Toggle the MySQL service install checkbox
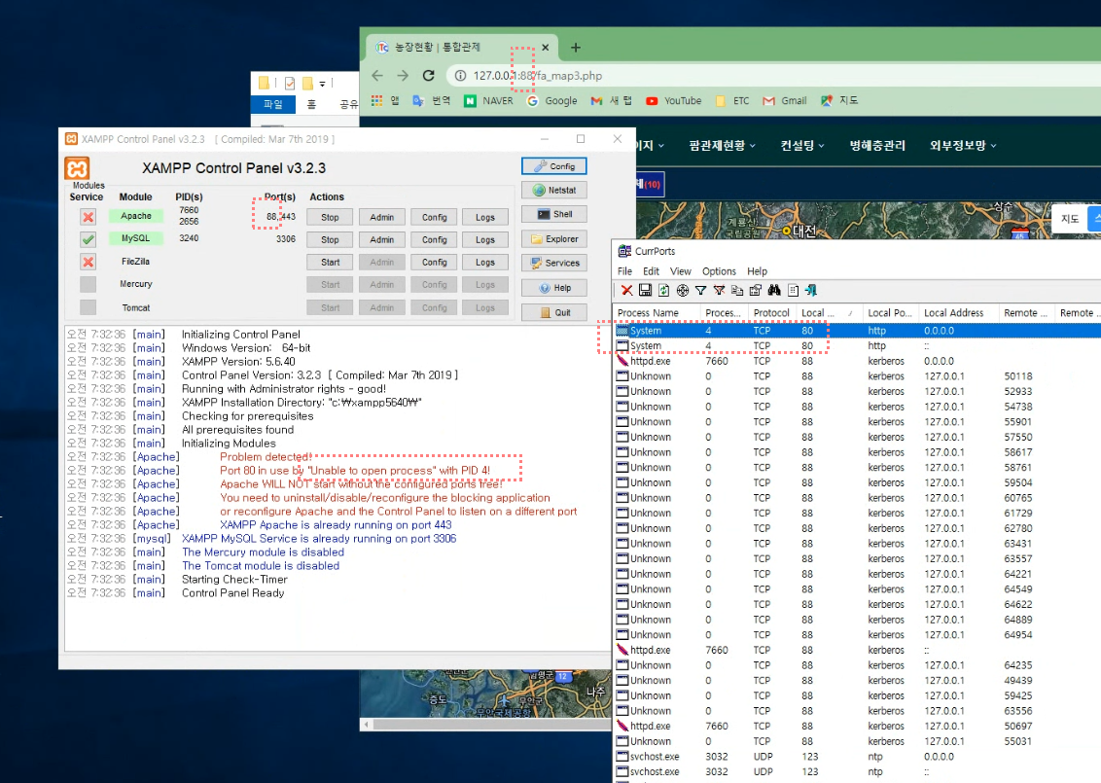1101x783 pixels. 88,239
